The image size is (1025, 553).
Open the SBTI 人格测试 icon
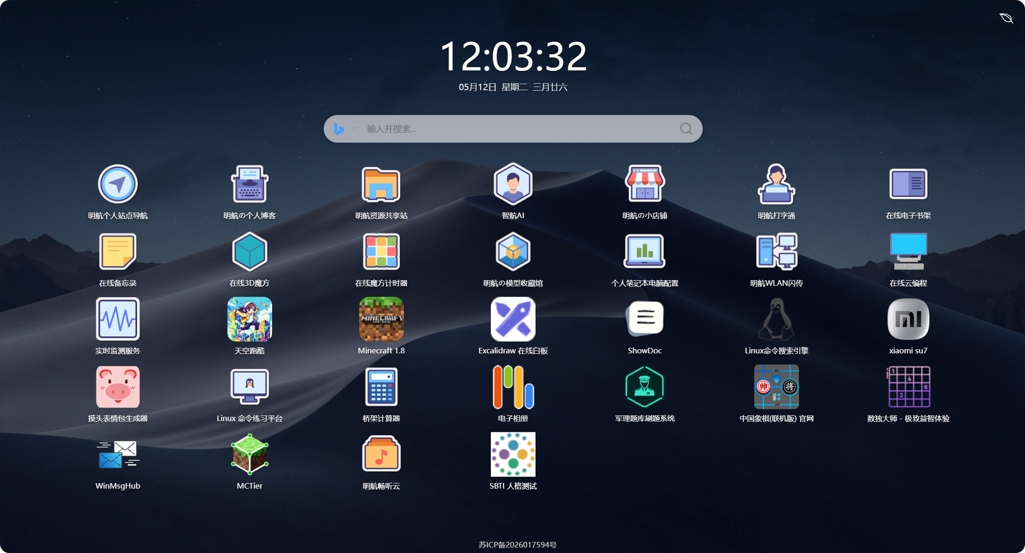(x=513, y=455)
